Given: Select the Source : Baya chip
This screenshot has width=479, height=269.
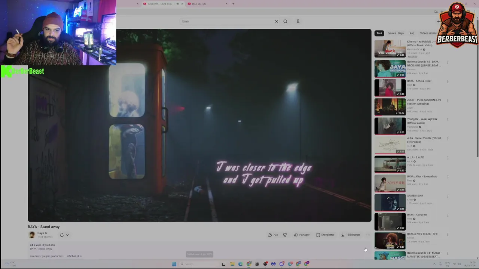Looking at the screenshot, I should coord(396,33).
